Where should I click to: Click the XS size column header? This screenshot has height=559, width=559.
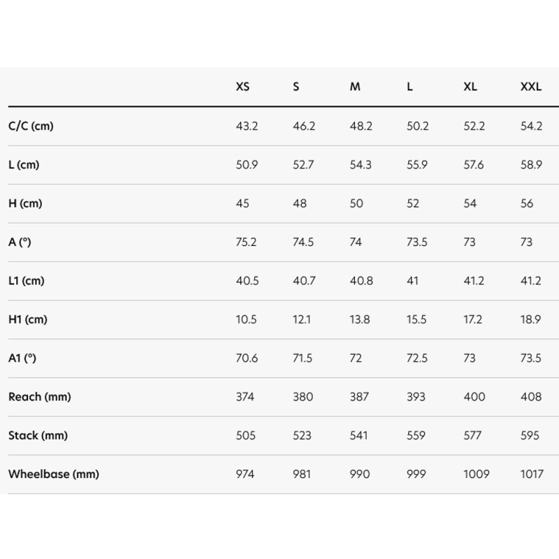[242, 87]
